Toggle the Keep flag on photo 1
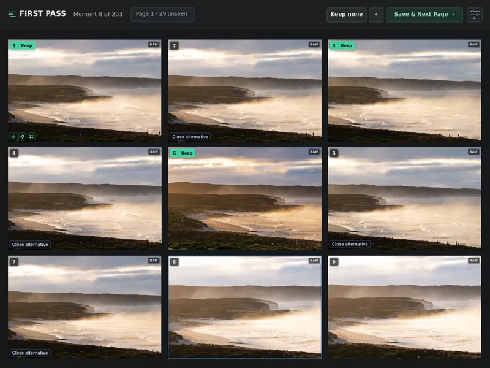Viewport: 490px width, 368px height. 22,45
